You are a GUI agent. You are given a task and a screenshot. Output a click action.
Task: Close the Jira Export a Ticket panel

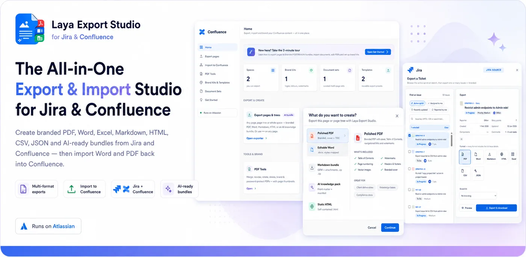pos(517,70)
